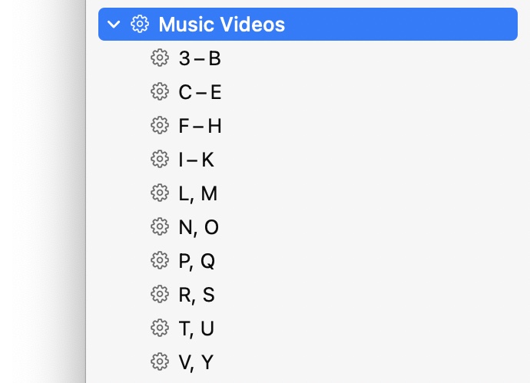Open the F – H playlist
The image size is (530, 383).
pos(199,126)
